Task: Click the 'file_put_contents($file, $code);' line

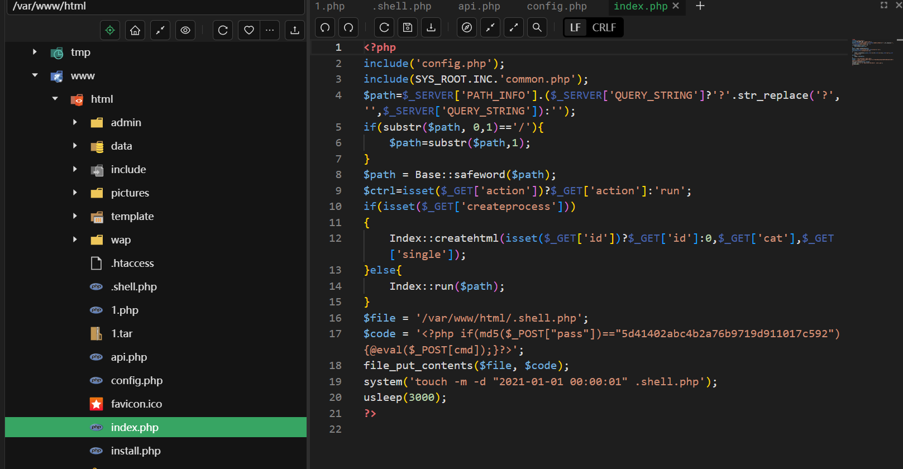Action: [466, 366]
